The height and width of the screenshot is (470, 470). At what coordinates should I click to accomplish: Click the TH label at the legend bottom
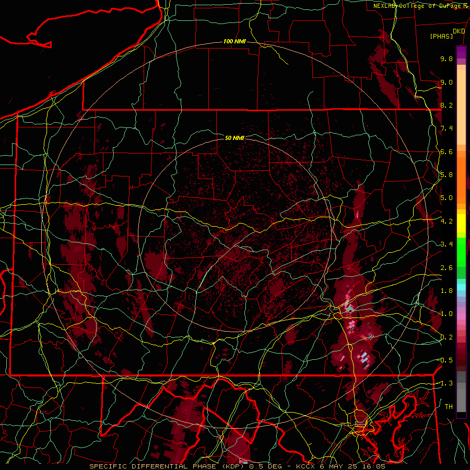[x=449, y=407]
